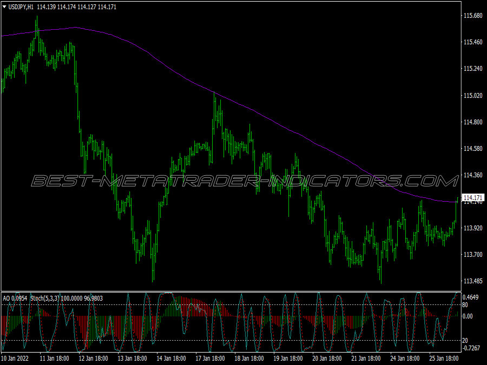The width and height of the screenshot is (487, 365).
Task: Click the 80 level label on stochastic scale
Action: tap(465, 305)
